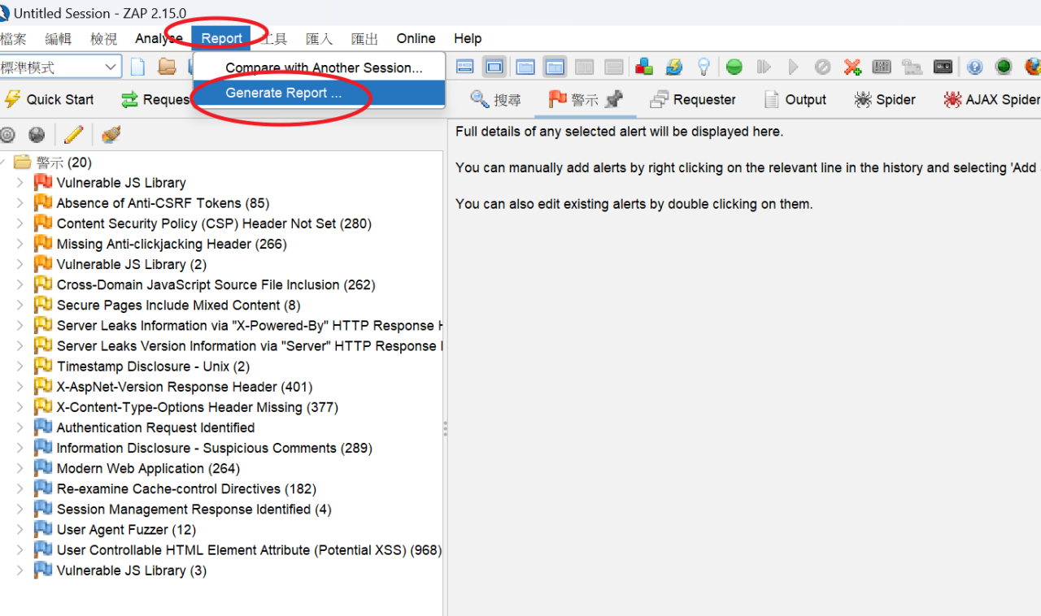Click the colored blocks add-ons icon
The width and height of the screenshot is (1041, 616).
tap(644, 67)
